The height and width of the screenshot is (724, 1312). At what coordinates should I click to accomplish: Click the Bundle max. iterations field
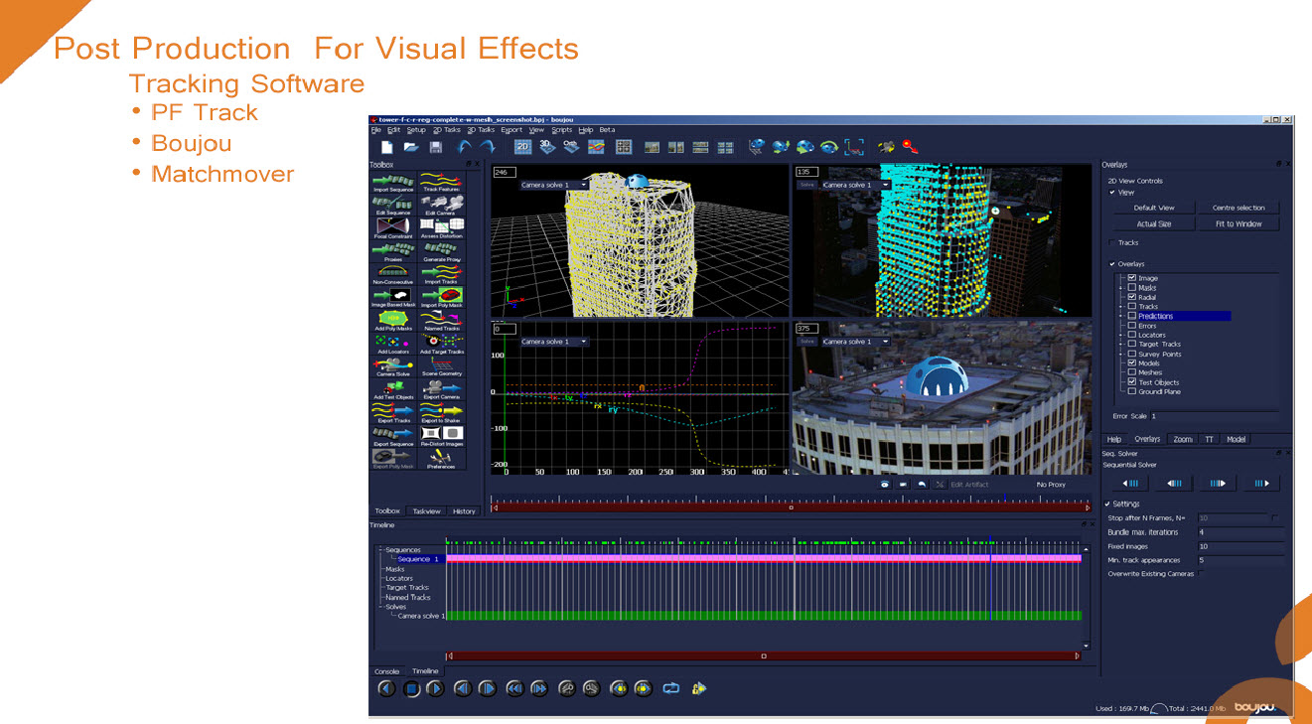coord(1240,532)
